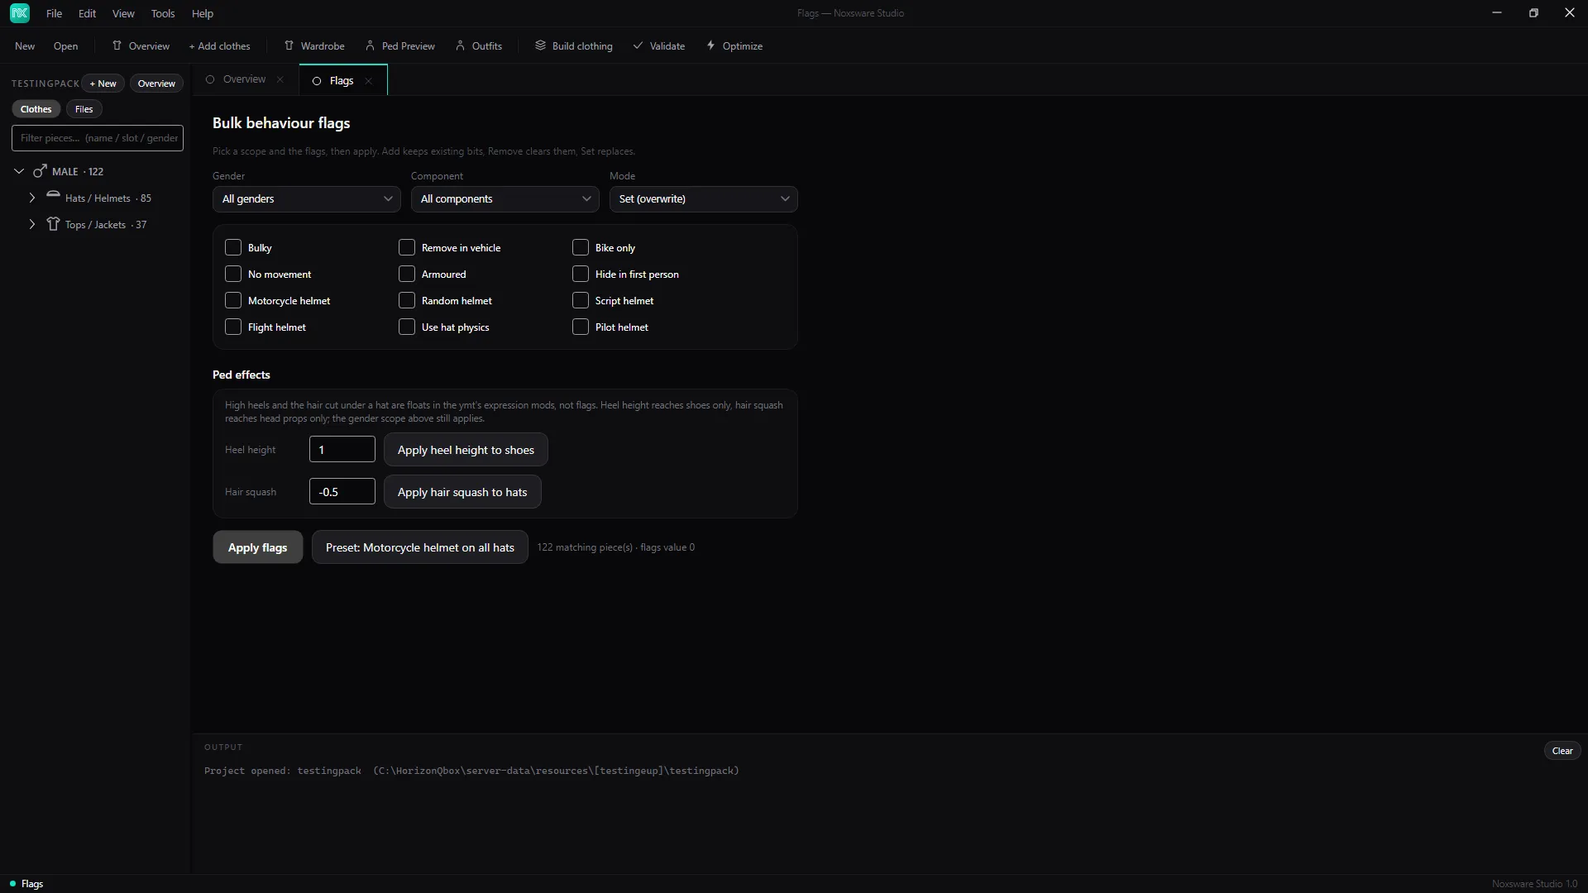This screenshot has width=1588, height=893.
Task: Click Apply hair squash to hats
Action: pos(462,492)
